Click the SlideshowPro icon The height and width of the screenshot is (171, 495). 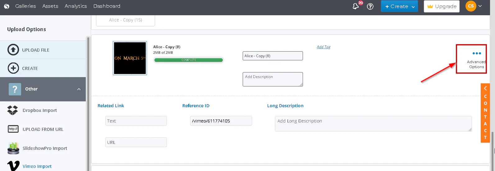pos(13,148)
